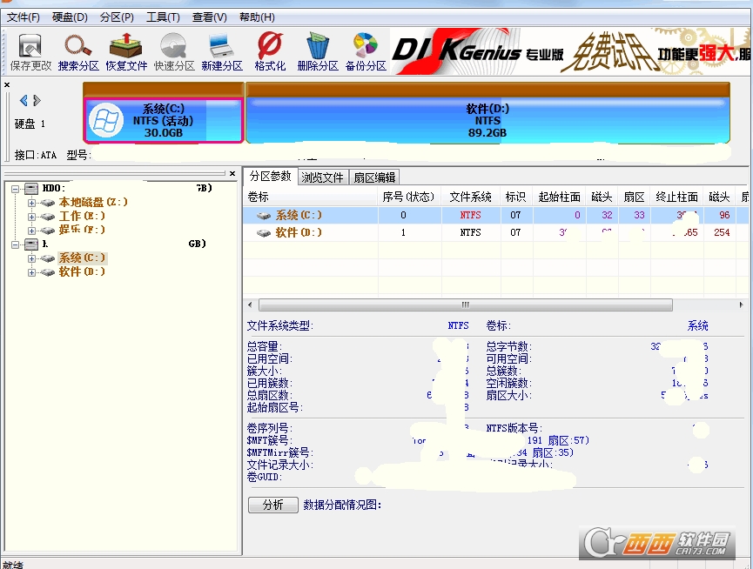The width and height of the screenshot is (753, 569).
Task: Select the 系统 (C:) row in partition table
Action: point(495,216)
